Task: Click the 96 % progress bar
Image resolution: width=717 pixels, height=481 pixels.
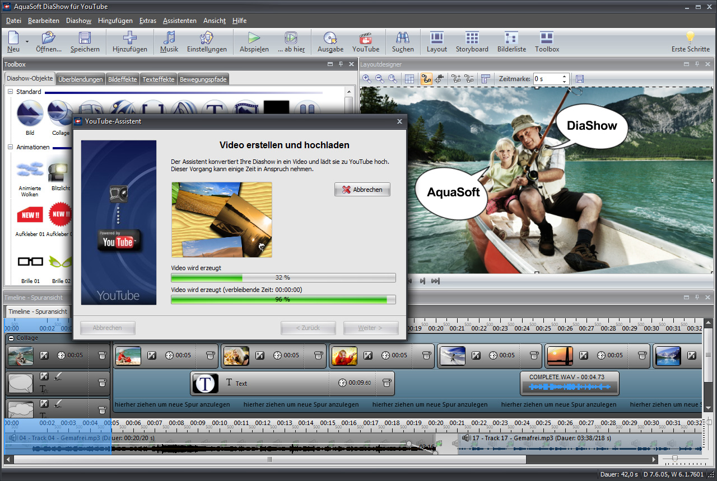Action: pos(283,299)
